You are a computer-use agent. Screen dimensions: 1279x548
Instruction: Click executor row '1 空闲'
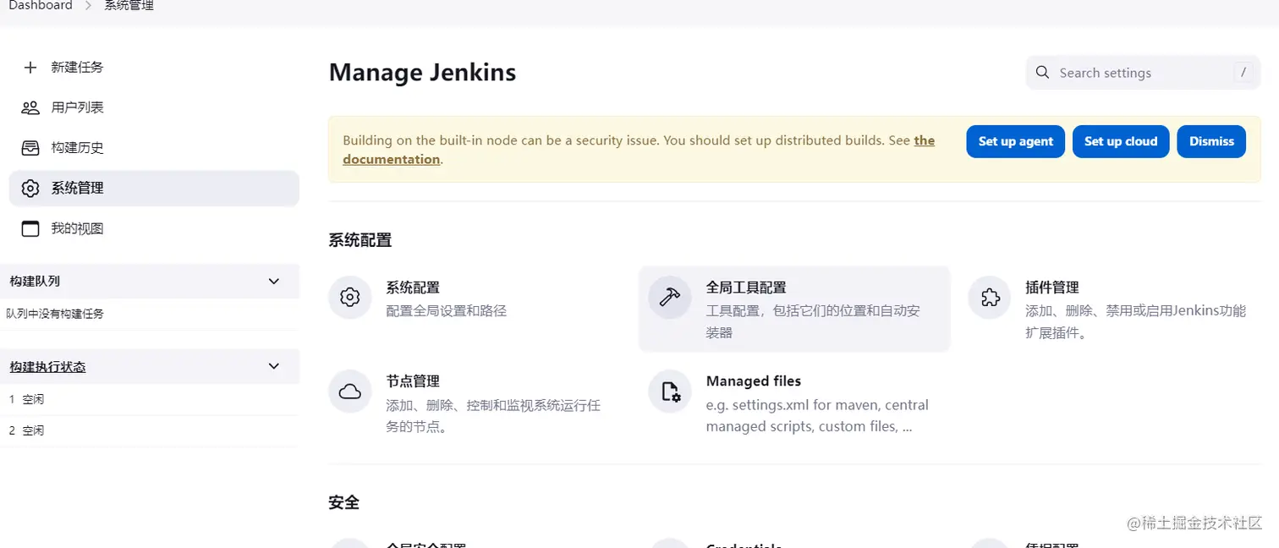(x=150, y=399)
